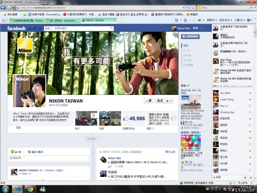This screenshot has height=193, width=257.
Task: Toggle the Like button on the NIKON TAIWAN page
Action: tap(149, 101)
